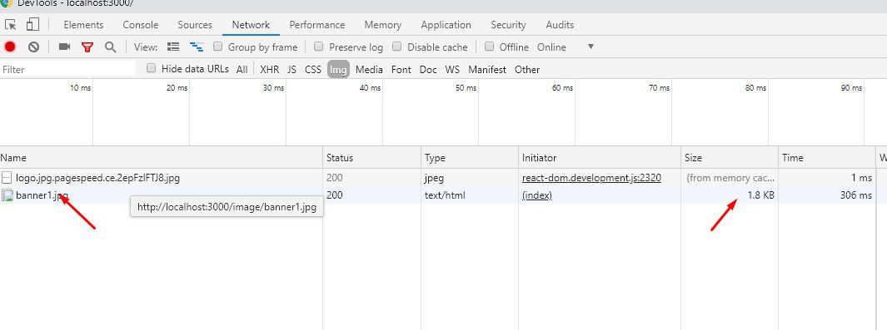The width and height of the screenshot is (887, 330).
Task: Switch to the Console tab
Action: 140,25
